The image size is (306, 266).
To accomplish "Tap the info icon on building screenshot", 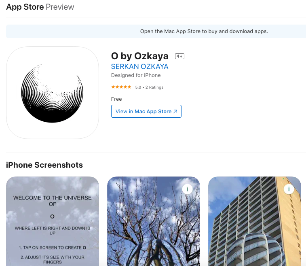I will coord(289,189).
